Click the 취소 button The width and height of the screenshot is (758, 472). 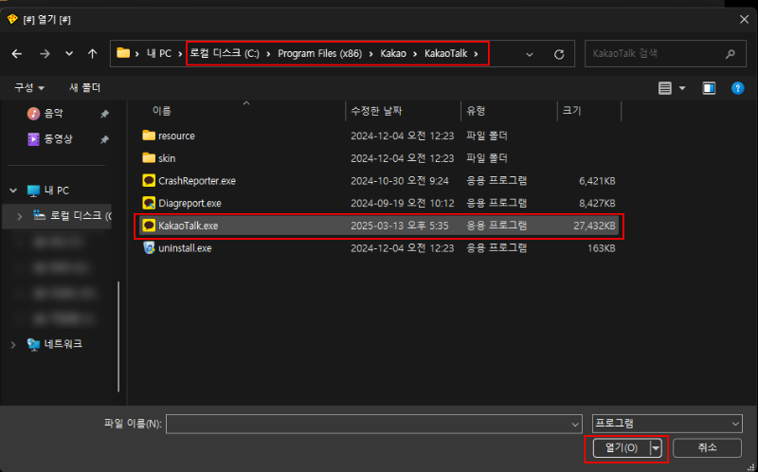tap(707, 447)
